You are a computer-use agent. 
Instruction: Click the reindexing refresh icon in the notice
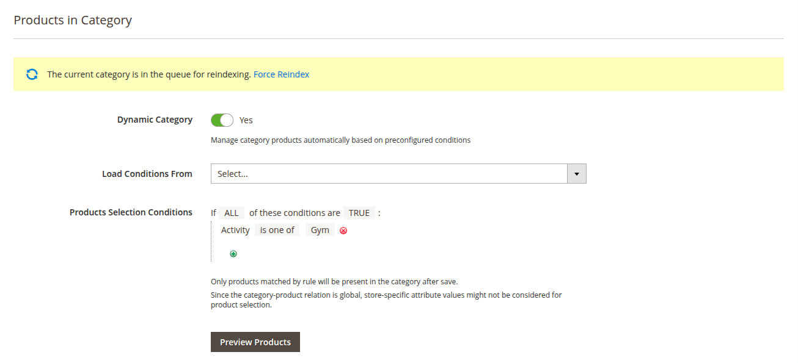point(32,74)
